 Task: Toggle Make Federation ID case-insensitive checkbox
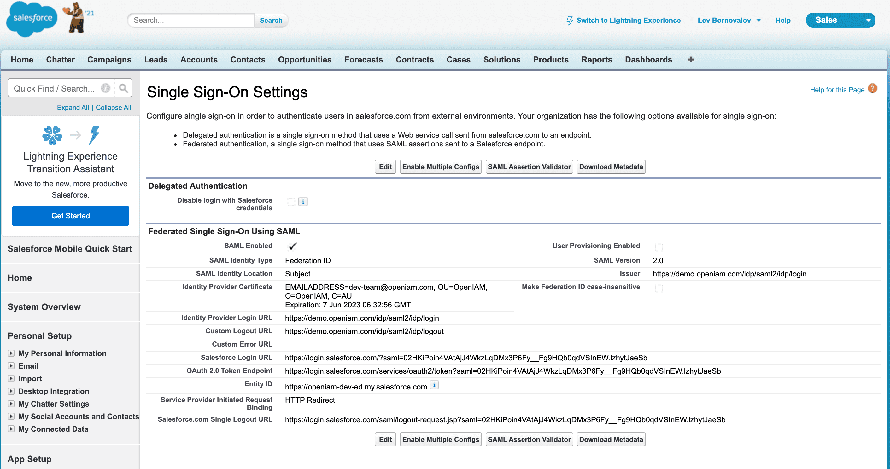659,288
